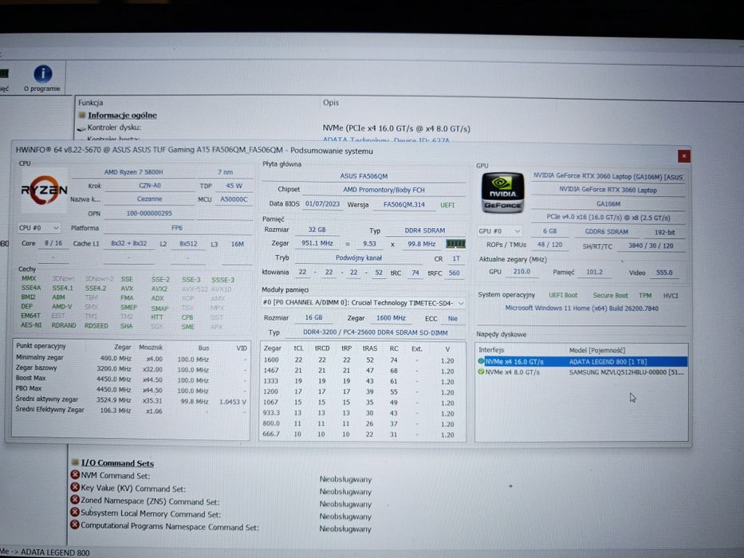Click the NVIDIA GeForce logo image
The width and height of the screenshot is (744, 558).
pyautogui.click(x=502, y=192)
